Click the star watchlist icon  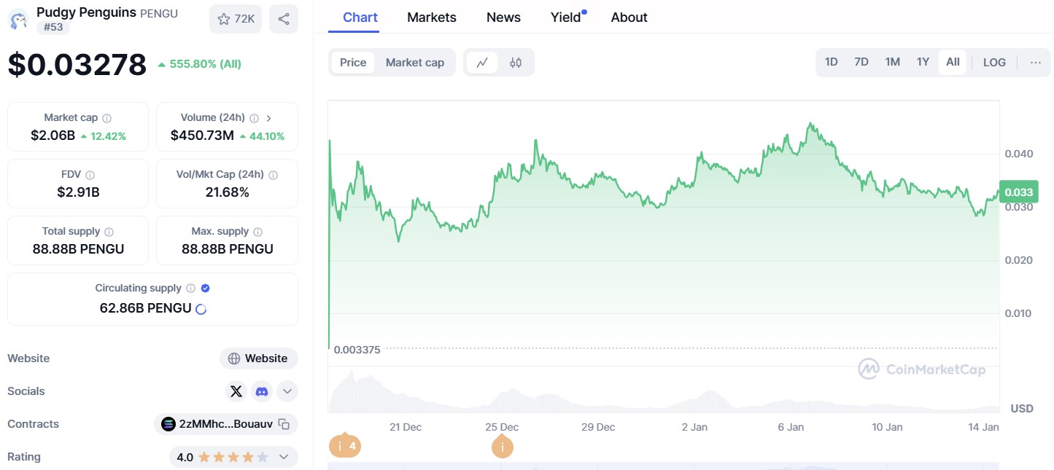(x=224, y=19)
